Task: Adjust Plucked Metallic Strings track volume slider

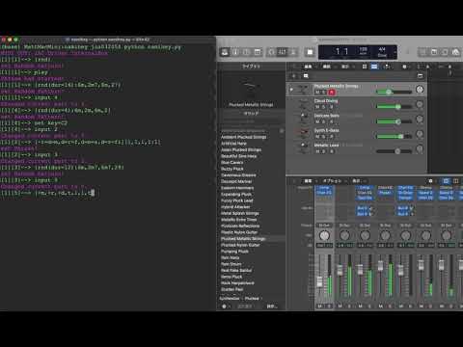Action: [x=395, y=92]
